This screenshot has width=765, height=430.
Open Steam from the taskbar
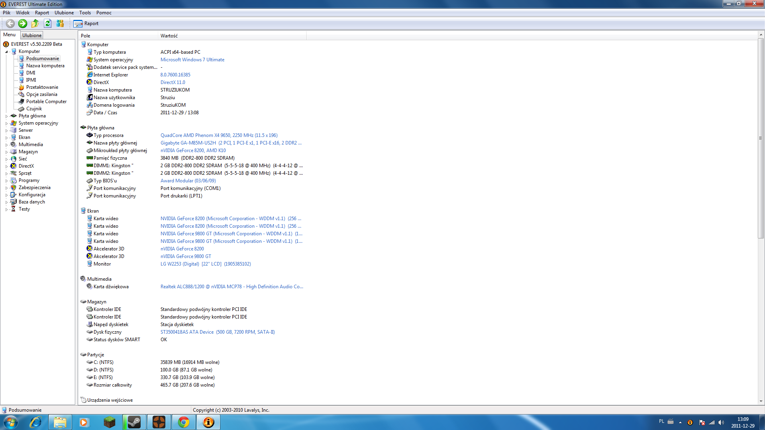(x=134, y=422)
